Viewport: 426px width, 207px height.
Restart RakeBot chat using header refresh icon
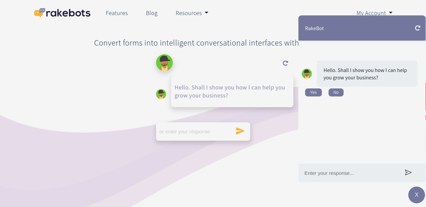[x=417, y=28]
